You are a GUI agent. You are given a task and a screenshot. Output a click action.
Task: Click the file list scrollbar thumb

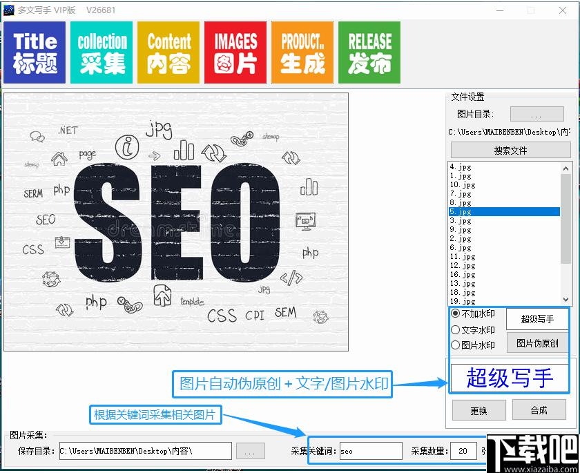[x=565, y=219]
